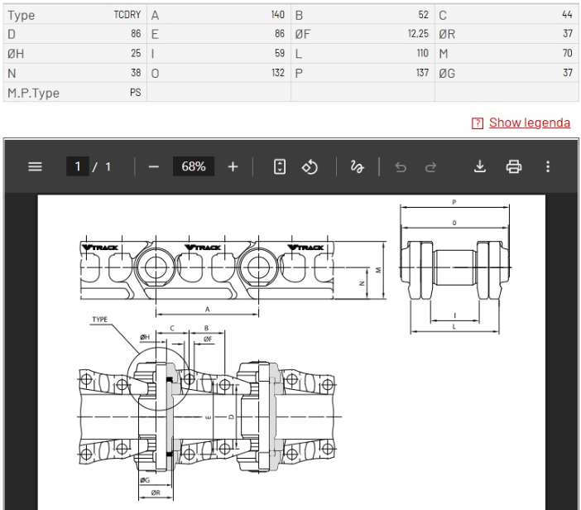
Task: Click the track roller cross-section drawing
Action: tap(455, 267)
